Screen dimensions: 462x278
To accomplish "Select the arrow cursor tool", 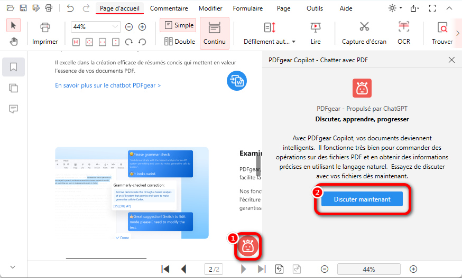I will [x=14, y=25].
